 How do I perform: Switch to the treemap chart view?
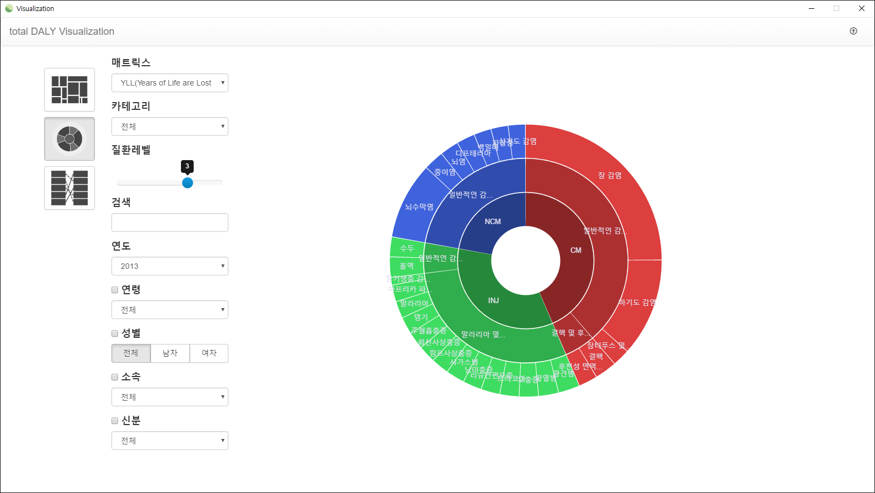pyautogui.click(x=70, y=90)
